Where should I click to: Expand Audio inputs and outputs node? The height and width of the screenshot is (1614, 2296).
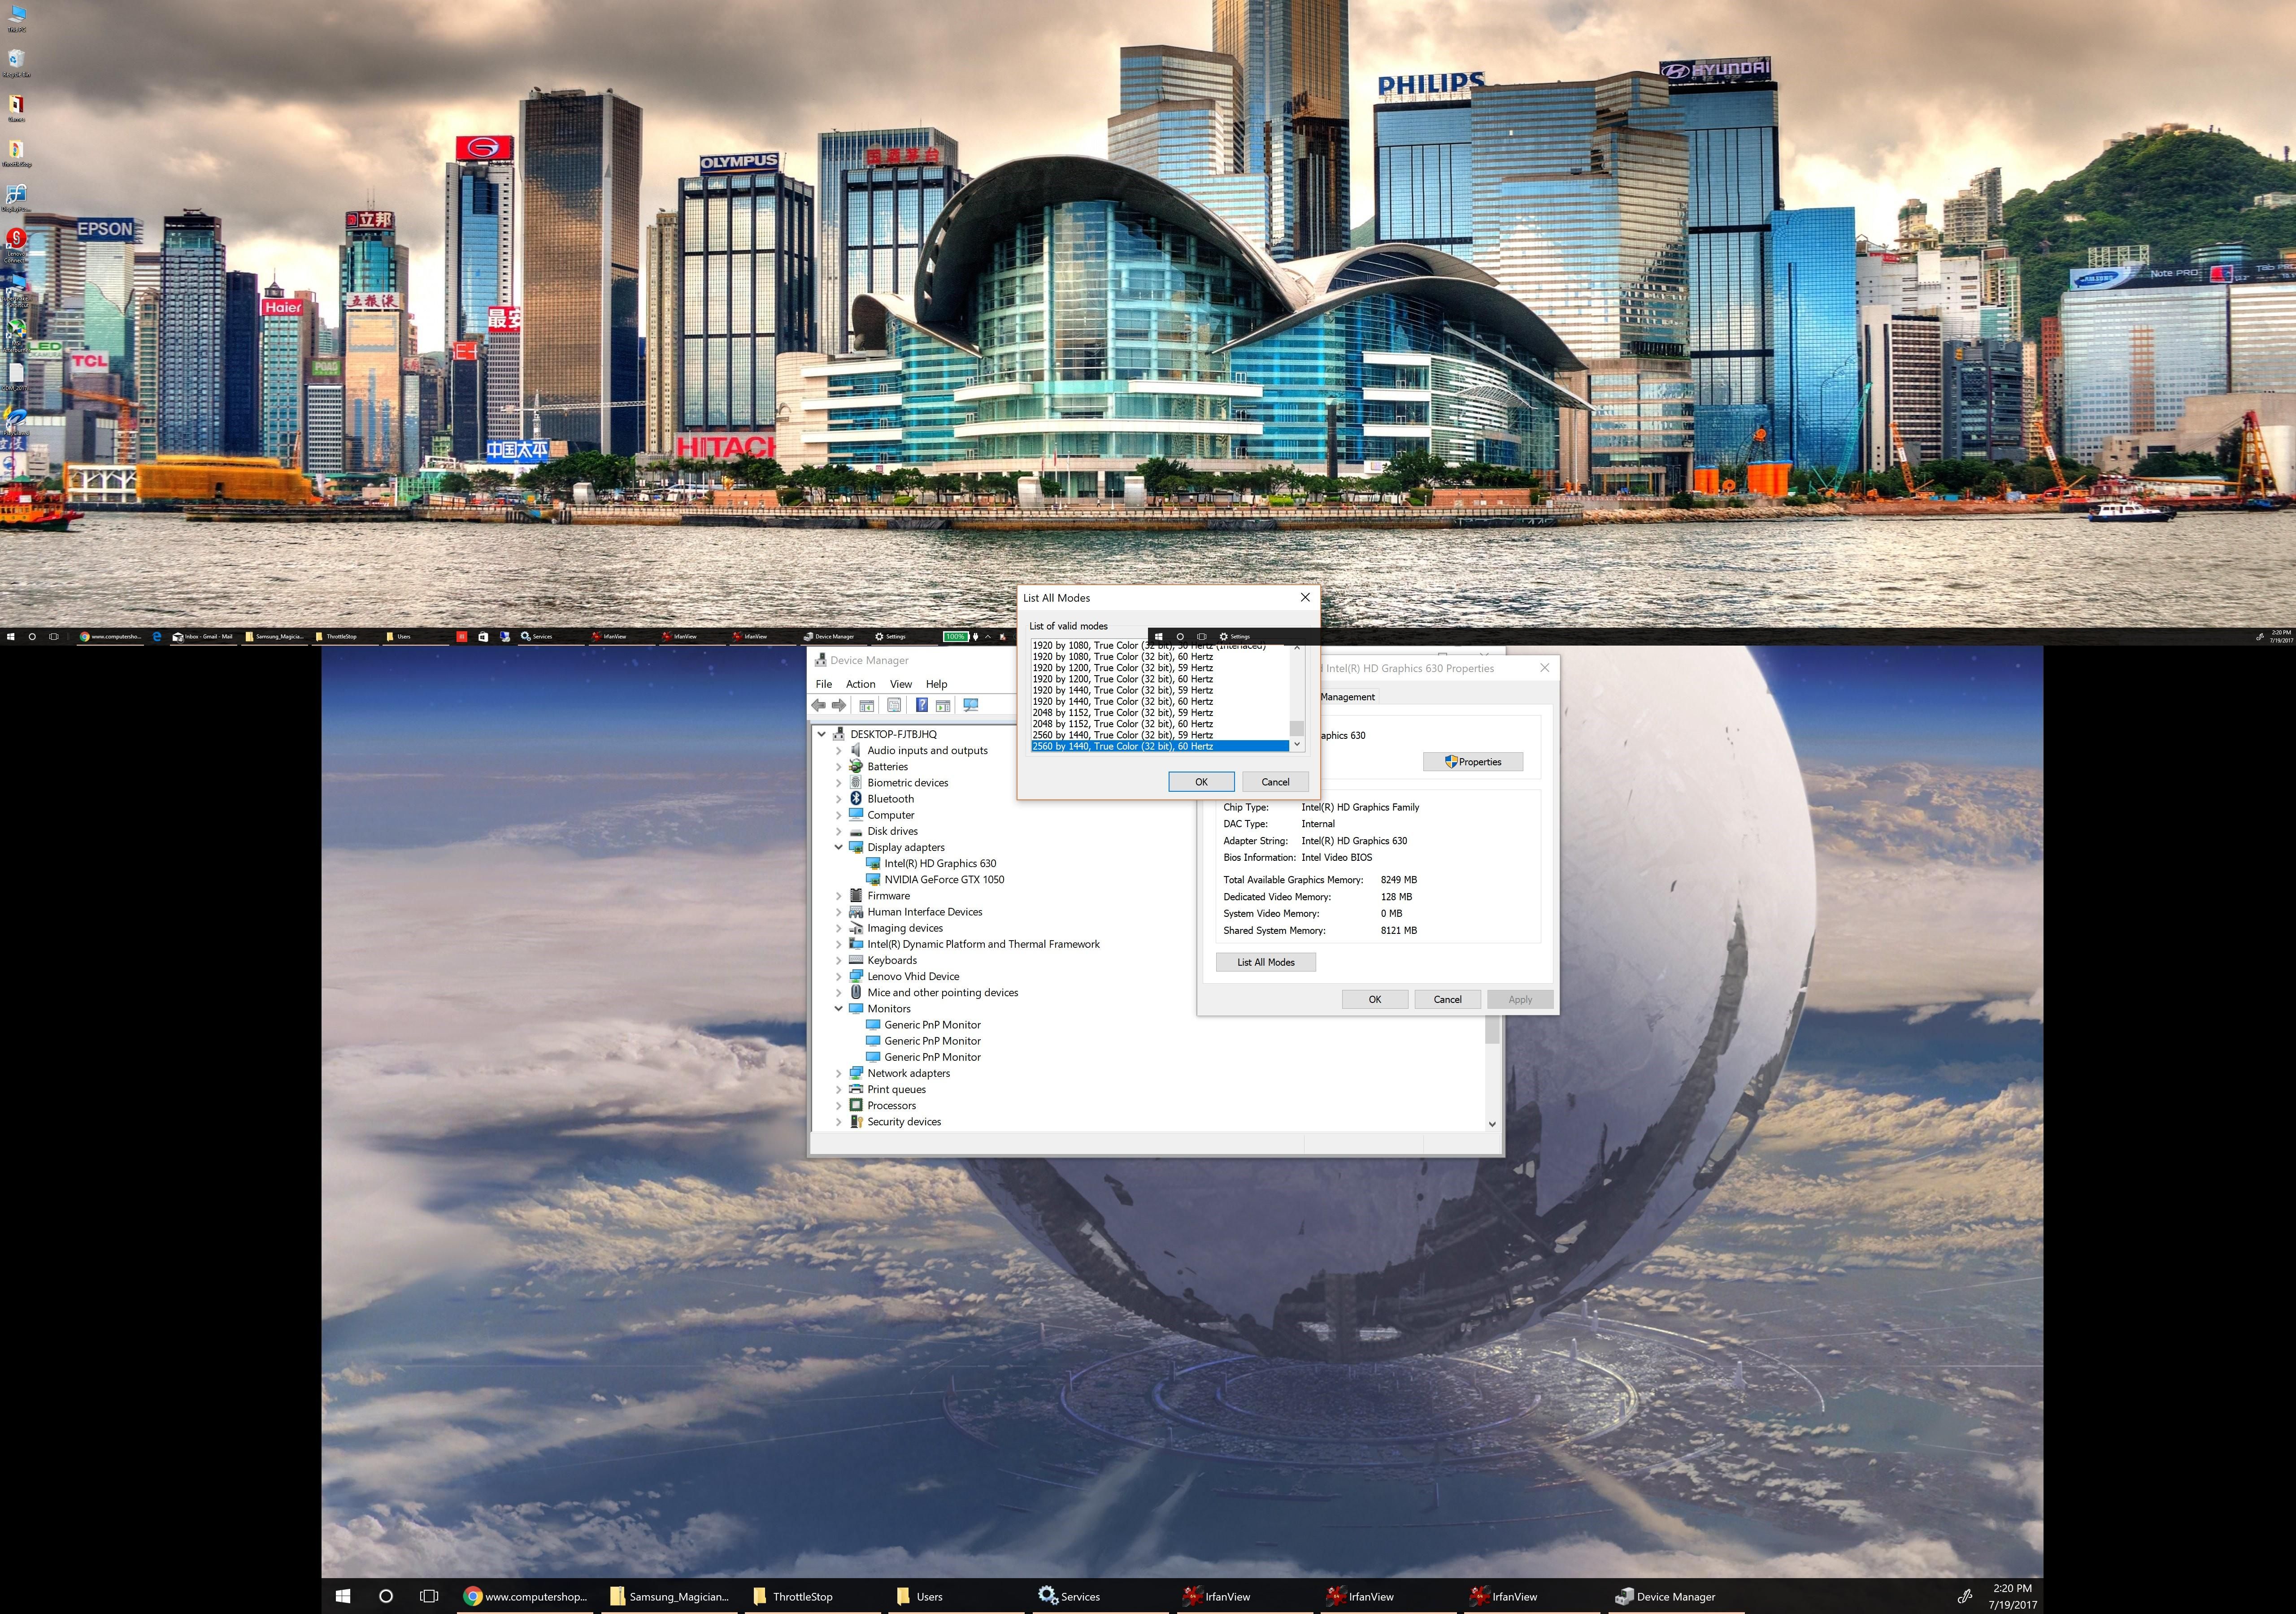[x=838, y=750]
